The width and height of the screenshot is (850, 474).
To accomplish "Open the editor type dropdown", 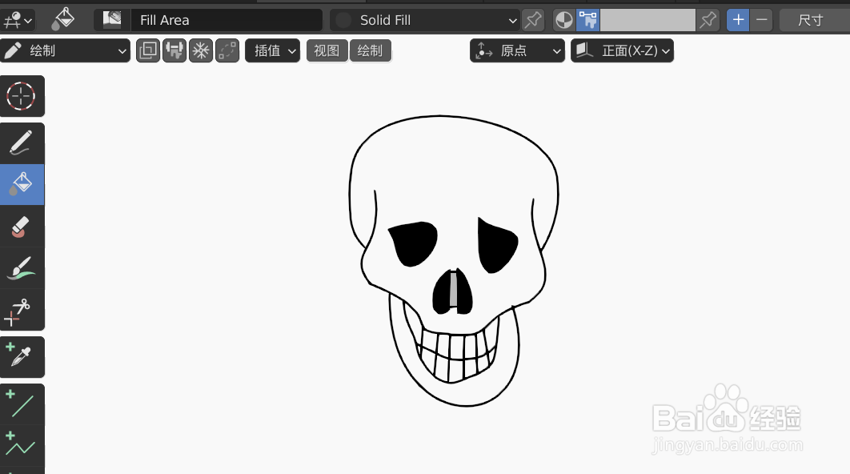I will point(18,21).
